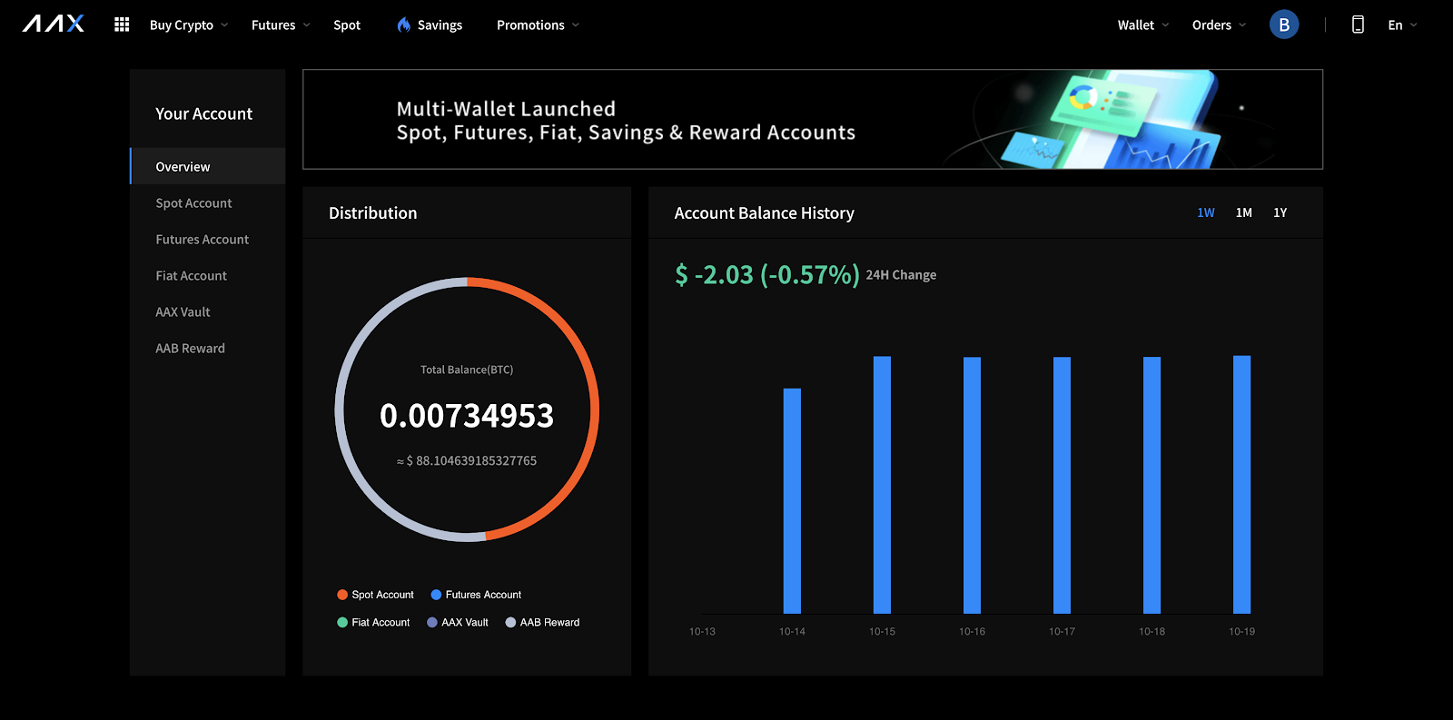
Task: Toggle Futures Account legend entry
Action: click(476, 595)
